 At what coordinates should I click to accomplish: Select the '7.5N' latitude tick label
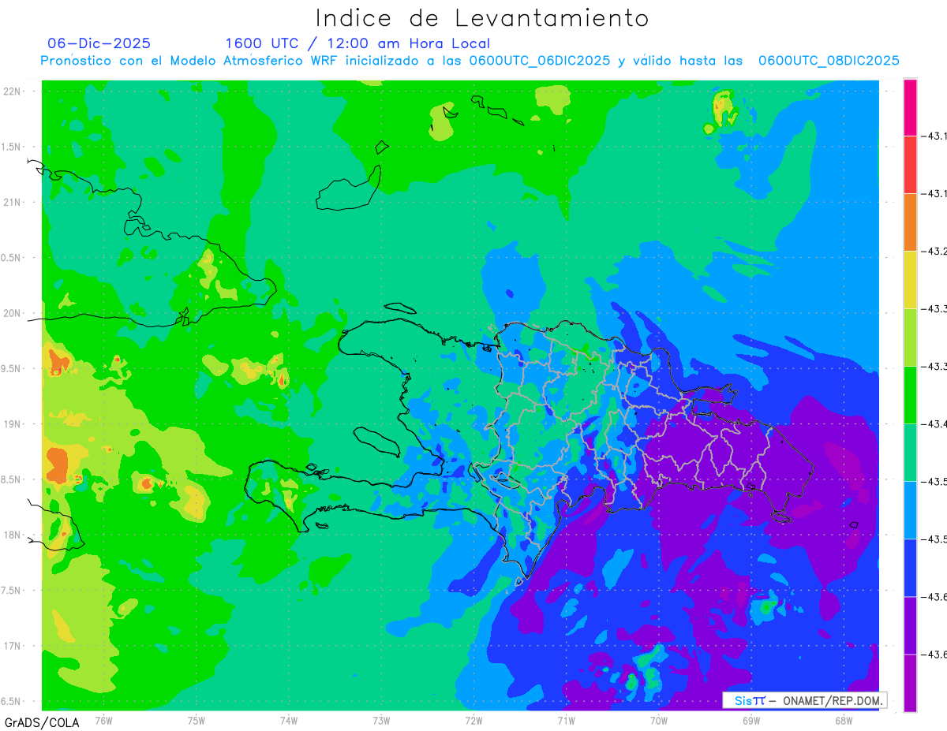(10, 591)
